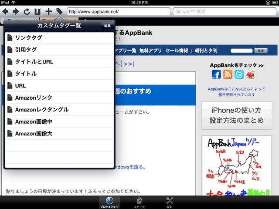Select Amazonレクタングル from the list
This screenshot has width=279, height=209.
coord(59,110)
